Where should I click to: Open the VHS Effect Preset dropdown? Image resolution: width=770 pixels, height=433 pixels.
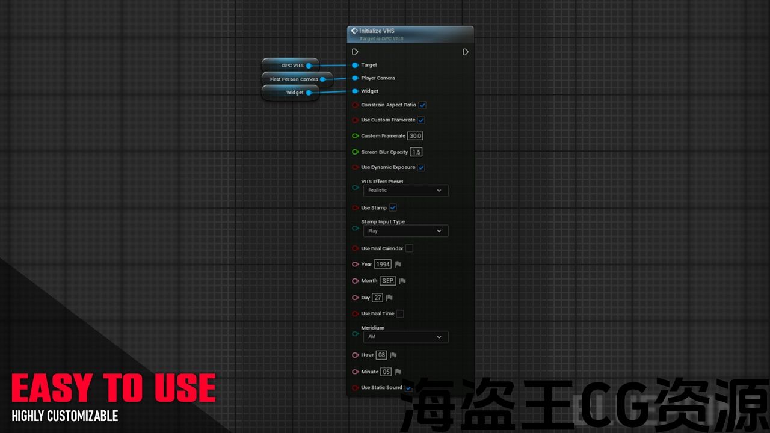[x=405, y=191]
